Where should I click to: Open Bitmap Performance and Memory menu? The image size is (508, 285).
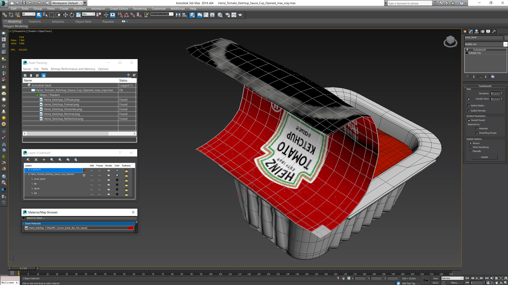coord(73,69)
